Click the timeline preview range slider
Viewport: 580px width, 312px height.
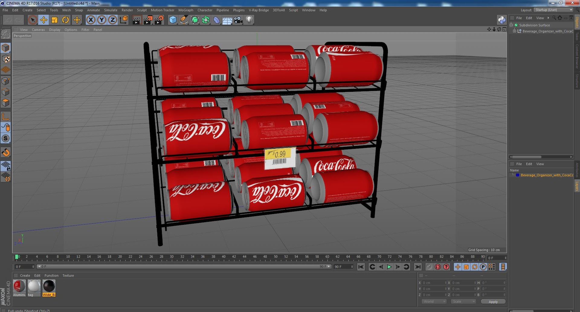click(x=184, y=266)
